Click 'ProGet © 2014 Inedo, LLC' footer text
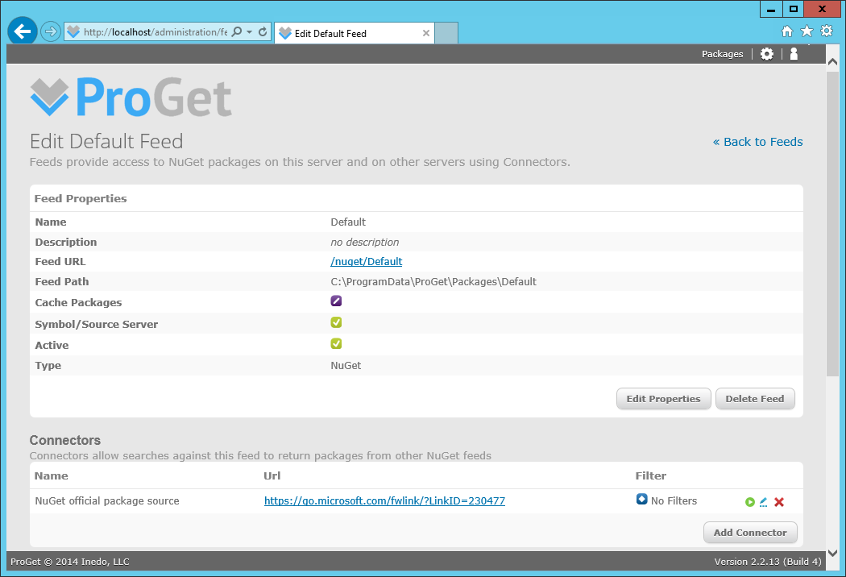 [70, 562]
